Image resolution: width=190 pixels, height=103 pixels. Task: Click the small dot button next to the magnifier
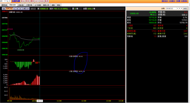10,1
